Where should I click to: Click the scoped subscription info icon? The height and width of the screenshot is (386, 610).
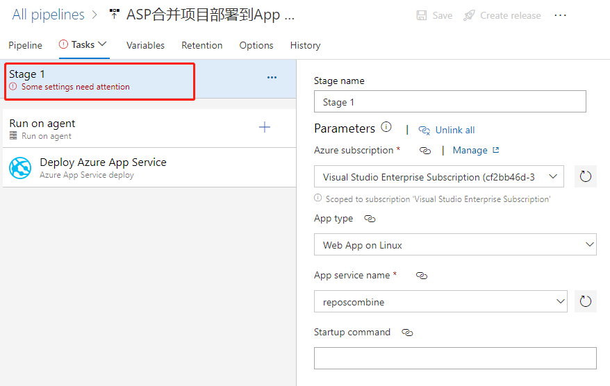[x=318, y=198]
